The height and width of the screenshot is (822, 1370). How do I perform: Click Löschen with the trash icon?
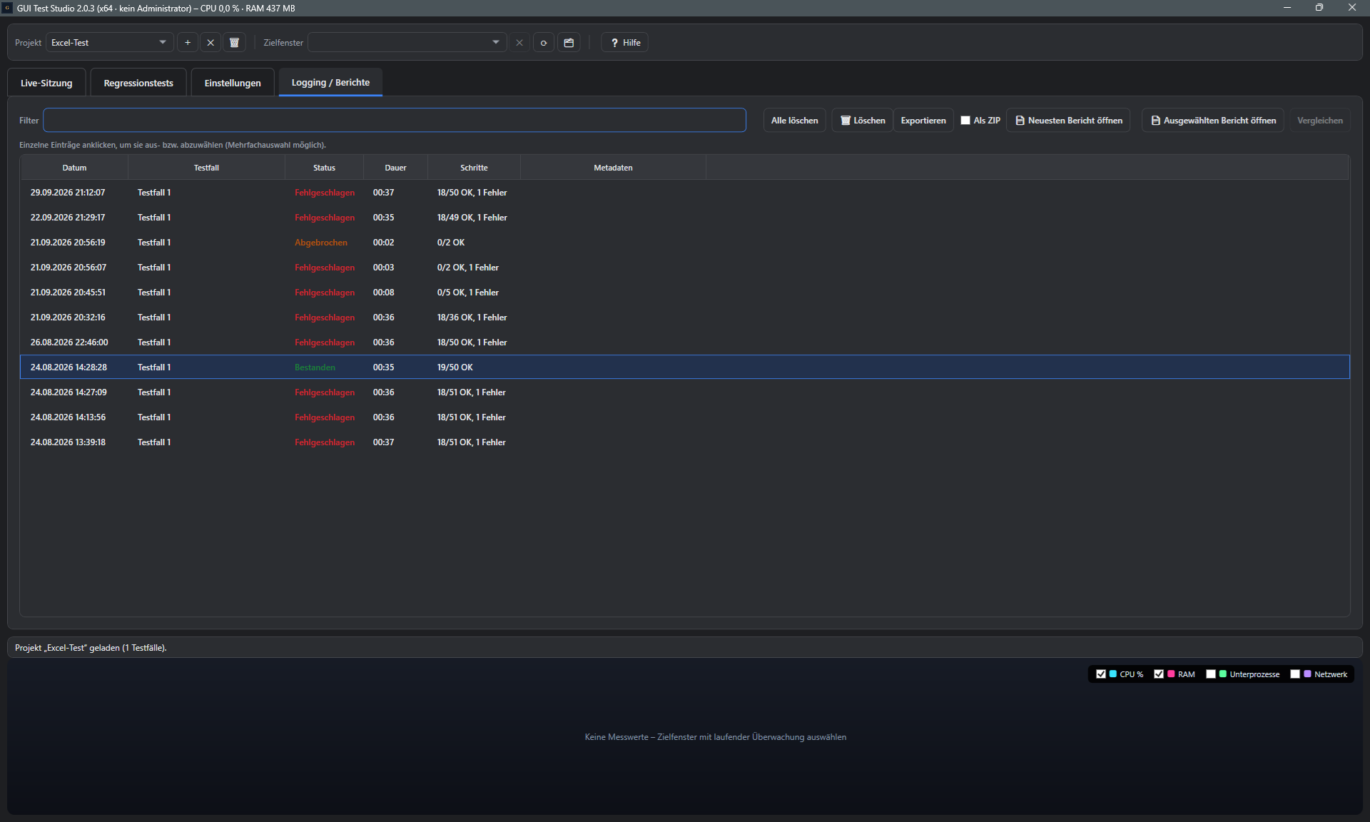tap(863, 121)
